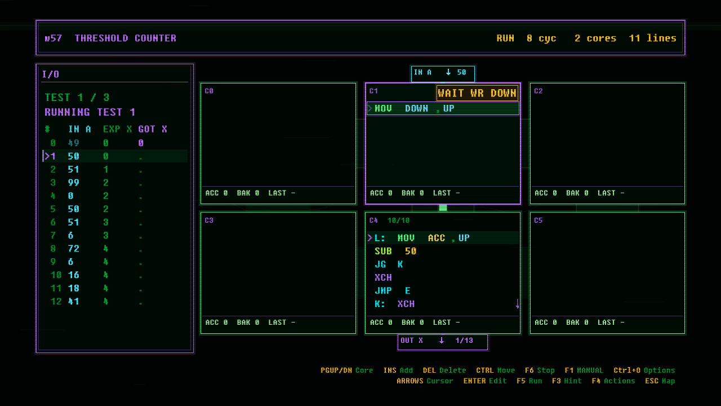Click the WAIT WR DOWN status badge
Viewport: 721px width, 406px height.
[477, 93]
